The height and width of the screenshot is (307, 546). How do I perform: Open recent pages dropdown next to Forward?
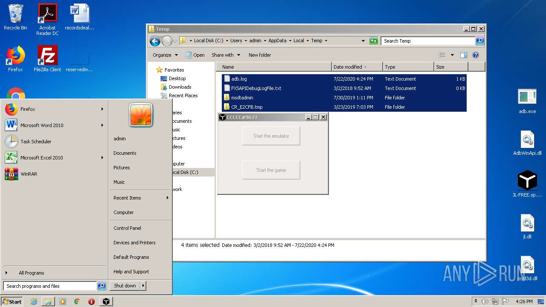175,41
